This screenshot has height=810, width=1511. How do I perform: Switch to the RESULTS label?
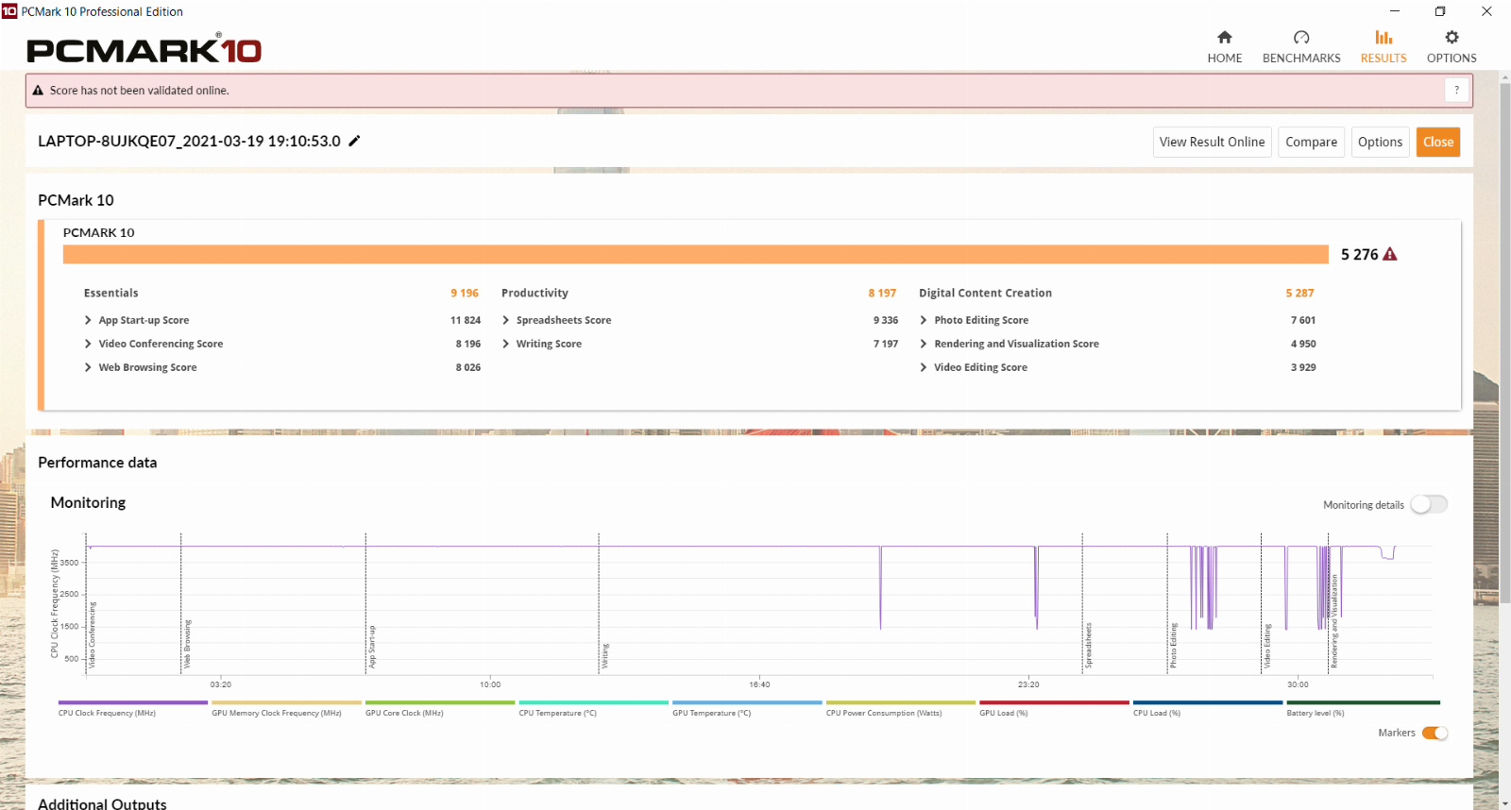click(x=1384, y=58)
